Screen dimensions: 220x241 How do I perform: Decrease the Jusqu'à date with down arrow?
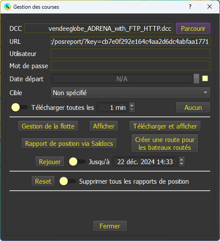181,164
